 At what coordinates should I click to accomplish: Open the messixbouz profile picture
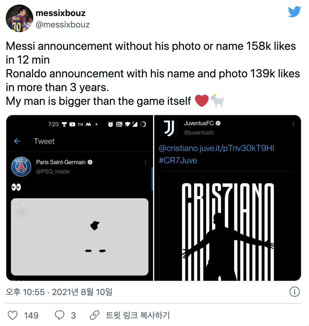tap(19, 18)
